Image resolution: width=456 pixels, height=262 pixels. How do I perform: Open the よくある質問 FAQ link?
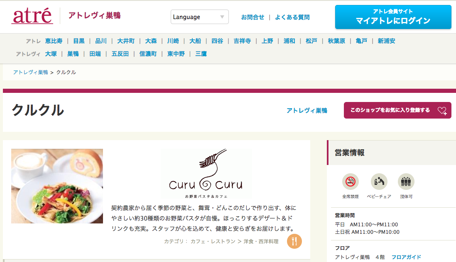click(292, 17)
